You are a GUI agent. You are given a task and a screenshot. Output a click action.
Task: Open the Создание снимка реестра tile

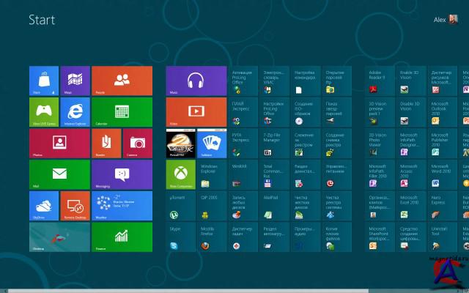click(x=337, y=144)
